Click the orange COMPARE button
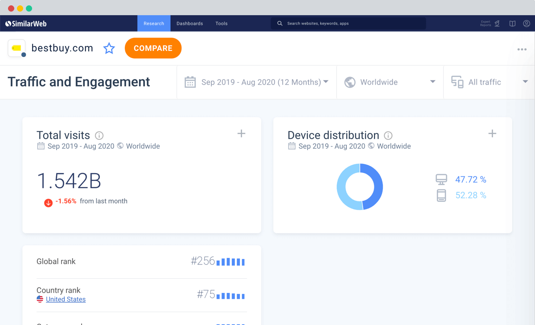This screenshot has width=535, height=325. click(x=153, y=48)
